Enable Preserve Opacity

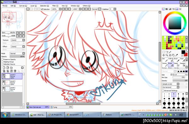[2, 59]
